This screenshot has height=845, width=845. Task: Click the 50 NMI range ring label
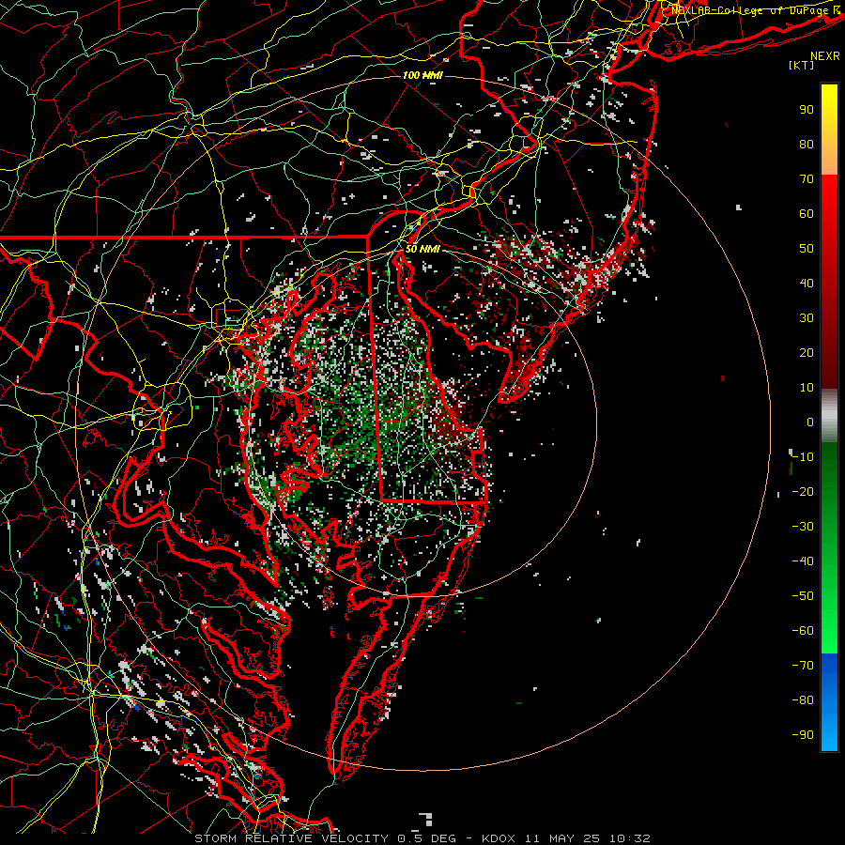pos(422,249)
